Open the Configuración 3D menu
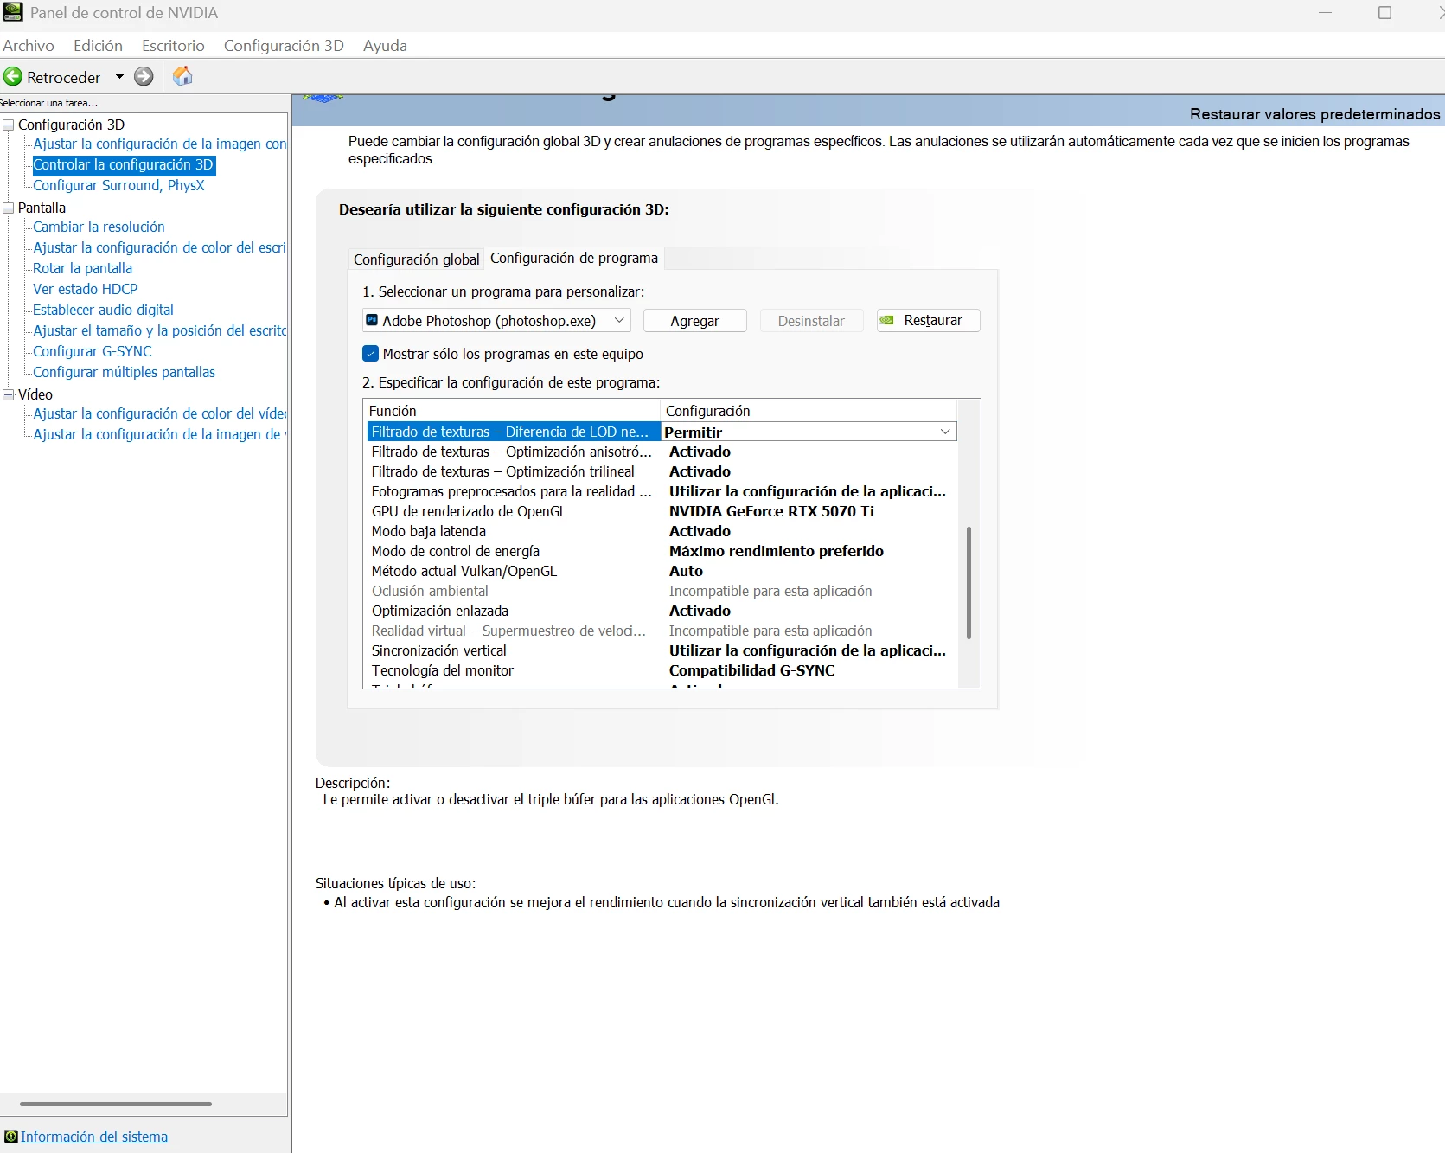The image size is (1445, 1153). [x=284, y=46]
